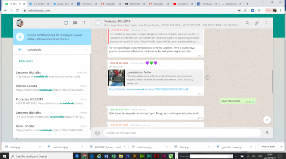
Task: Jump to latest messages with the down-arrow button
Action: click(267, 120)
